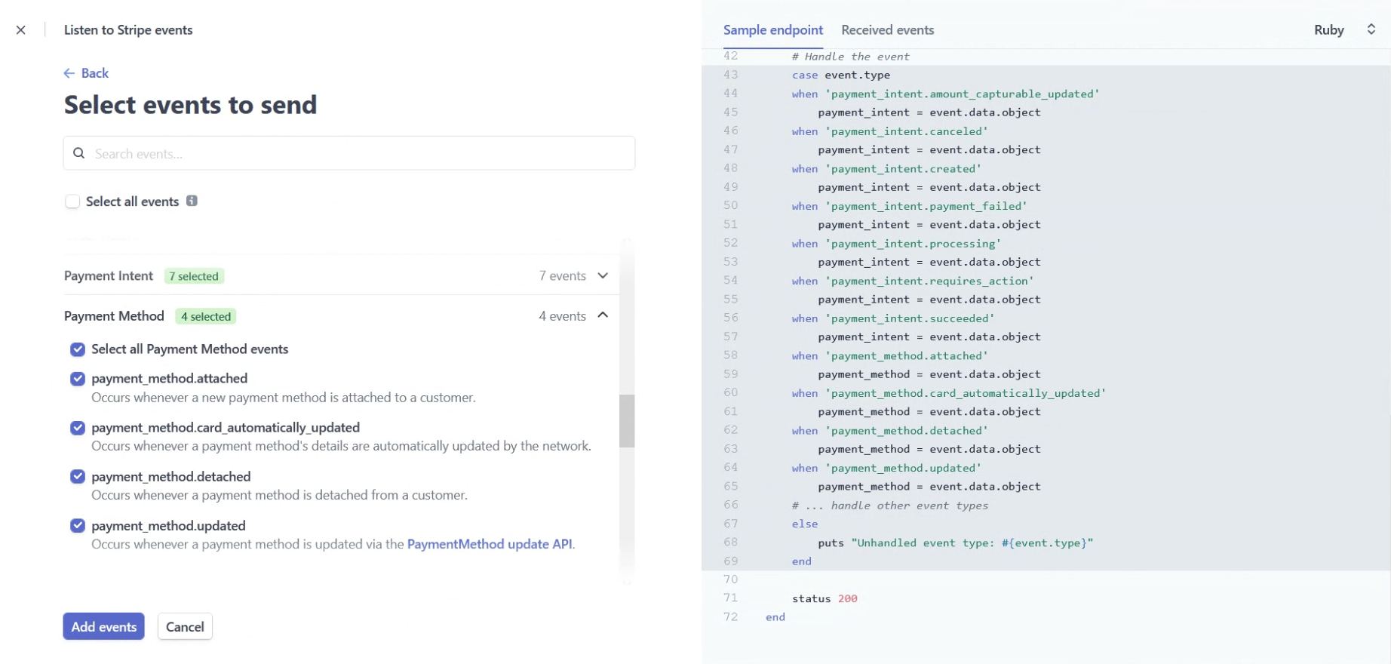Click the 7 events count text
Screen dimensions: 1391x664
tap(563, 276)
